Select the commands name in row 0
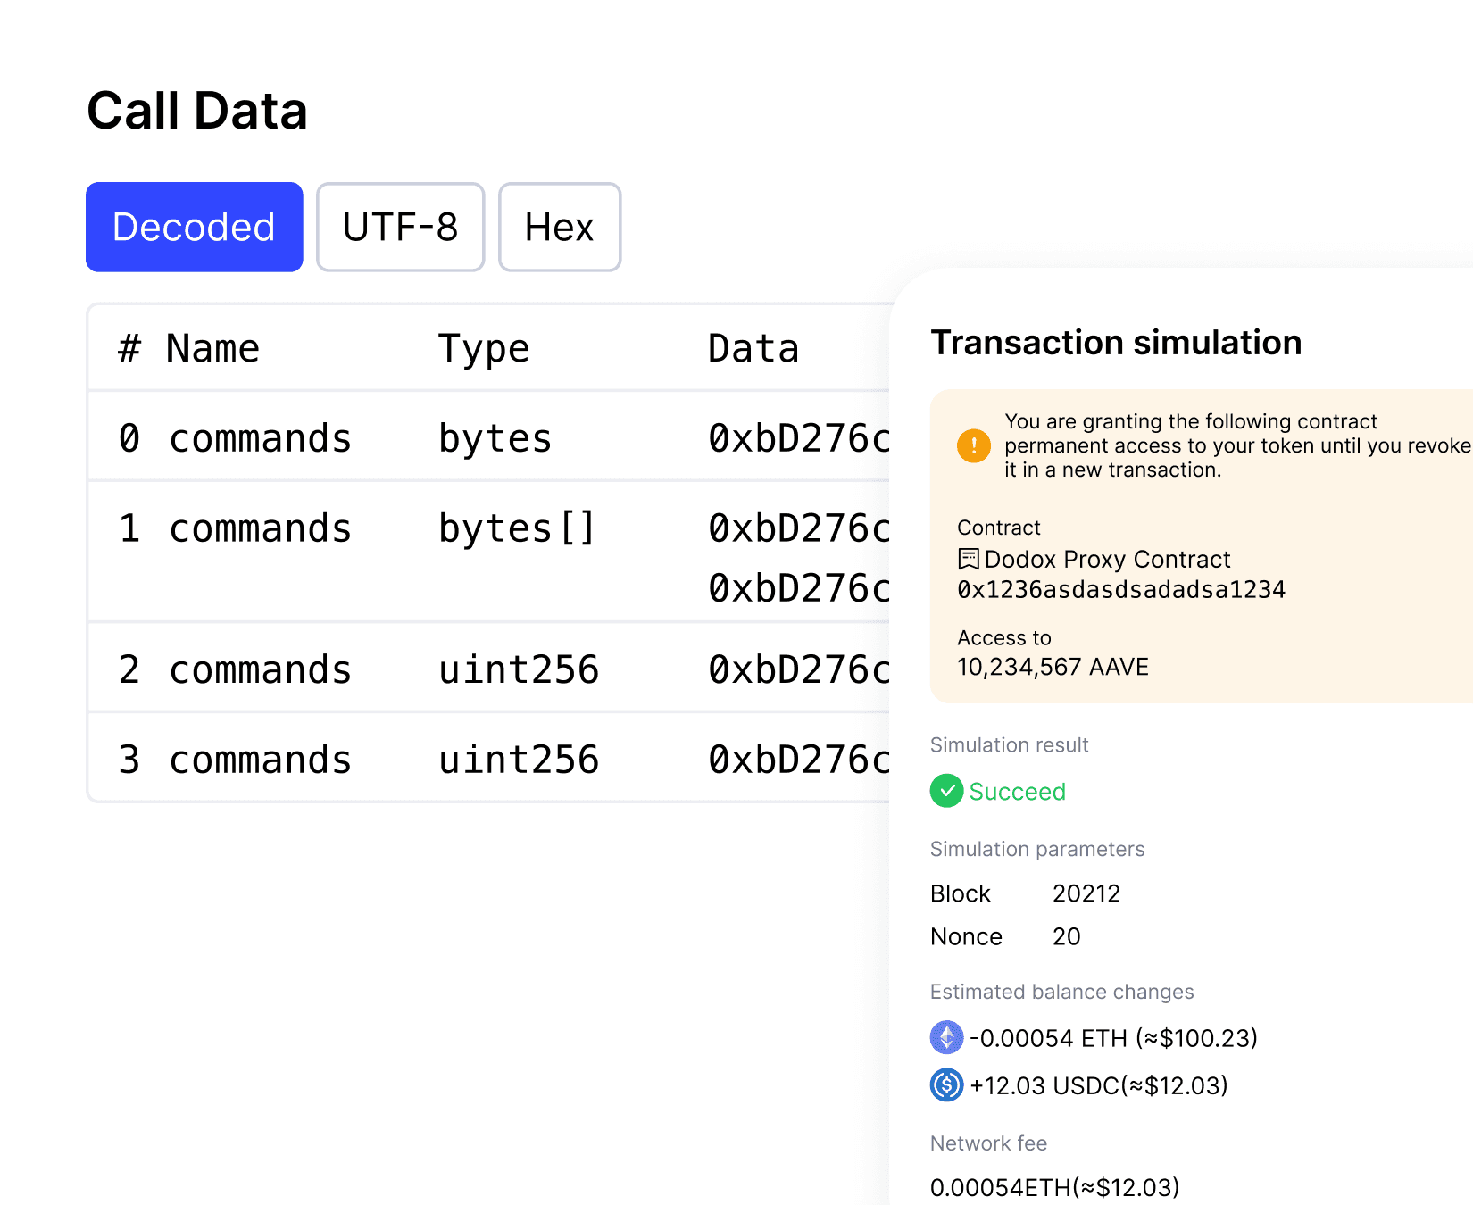This screenshot has width=1473, height=1205. click(260, 438)
